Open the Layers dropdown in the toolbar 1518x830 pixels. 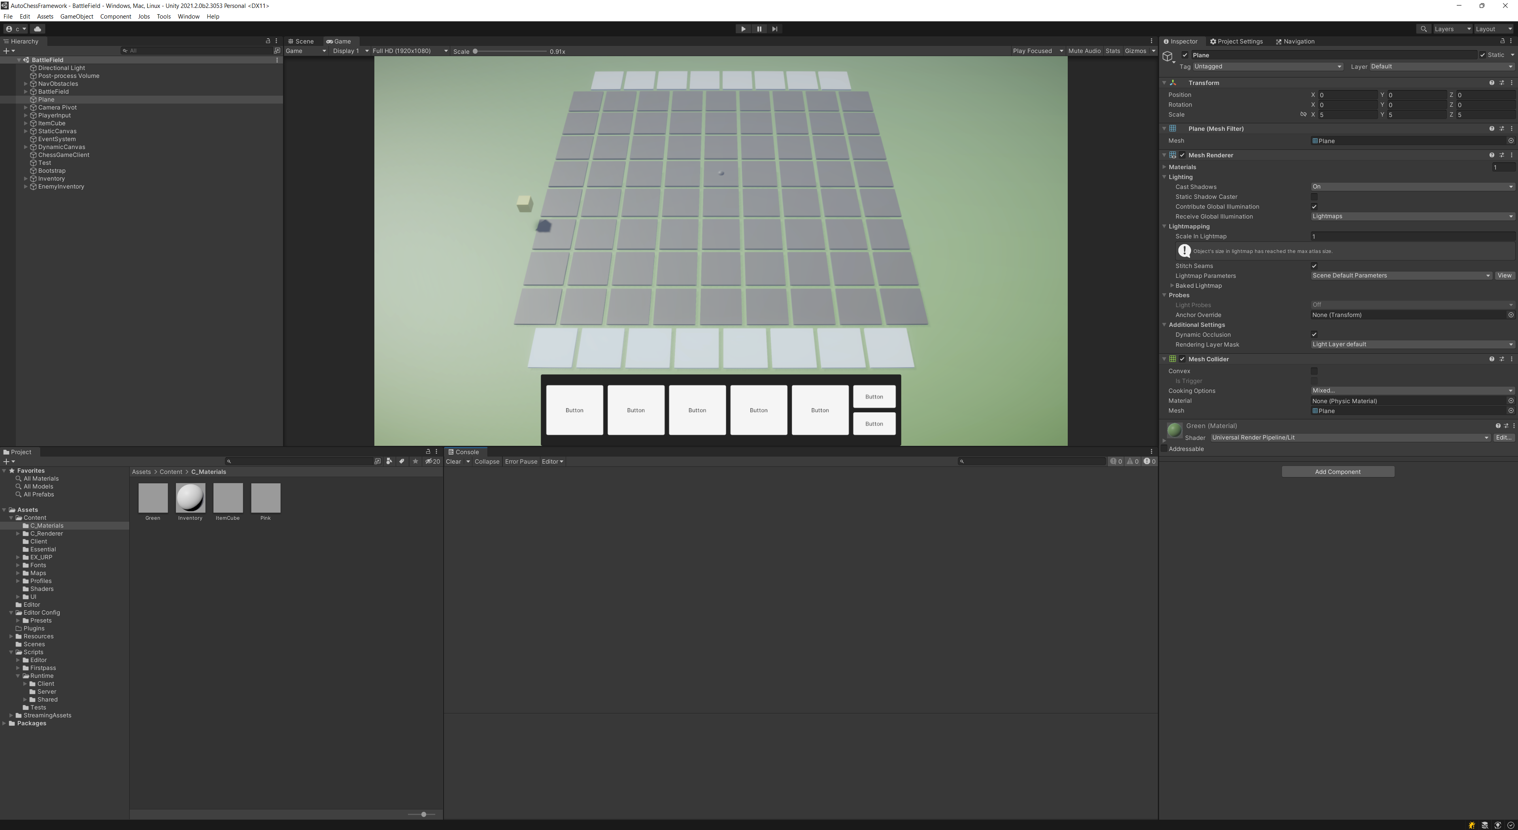pos(1452,29)
